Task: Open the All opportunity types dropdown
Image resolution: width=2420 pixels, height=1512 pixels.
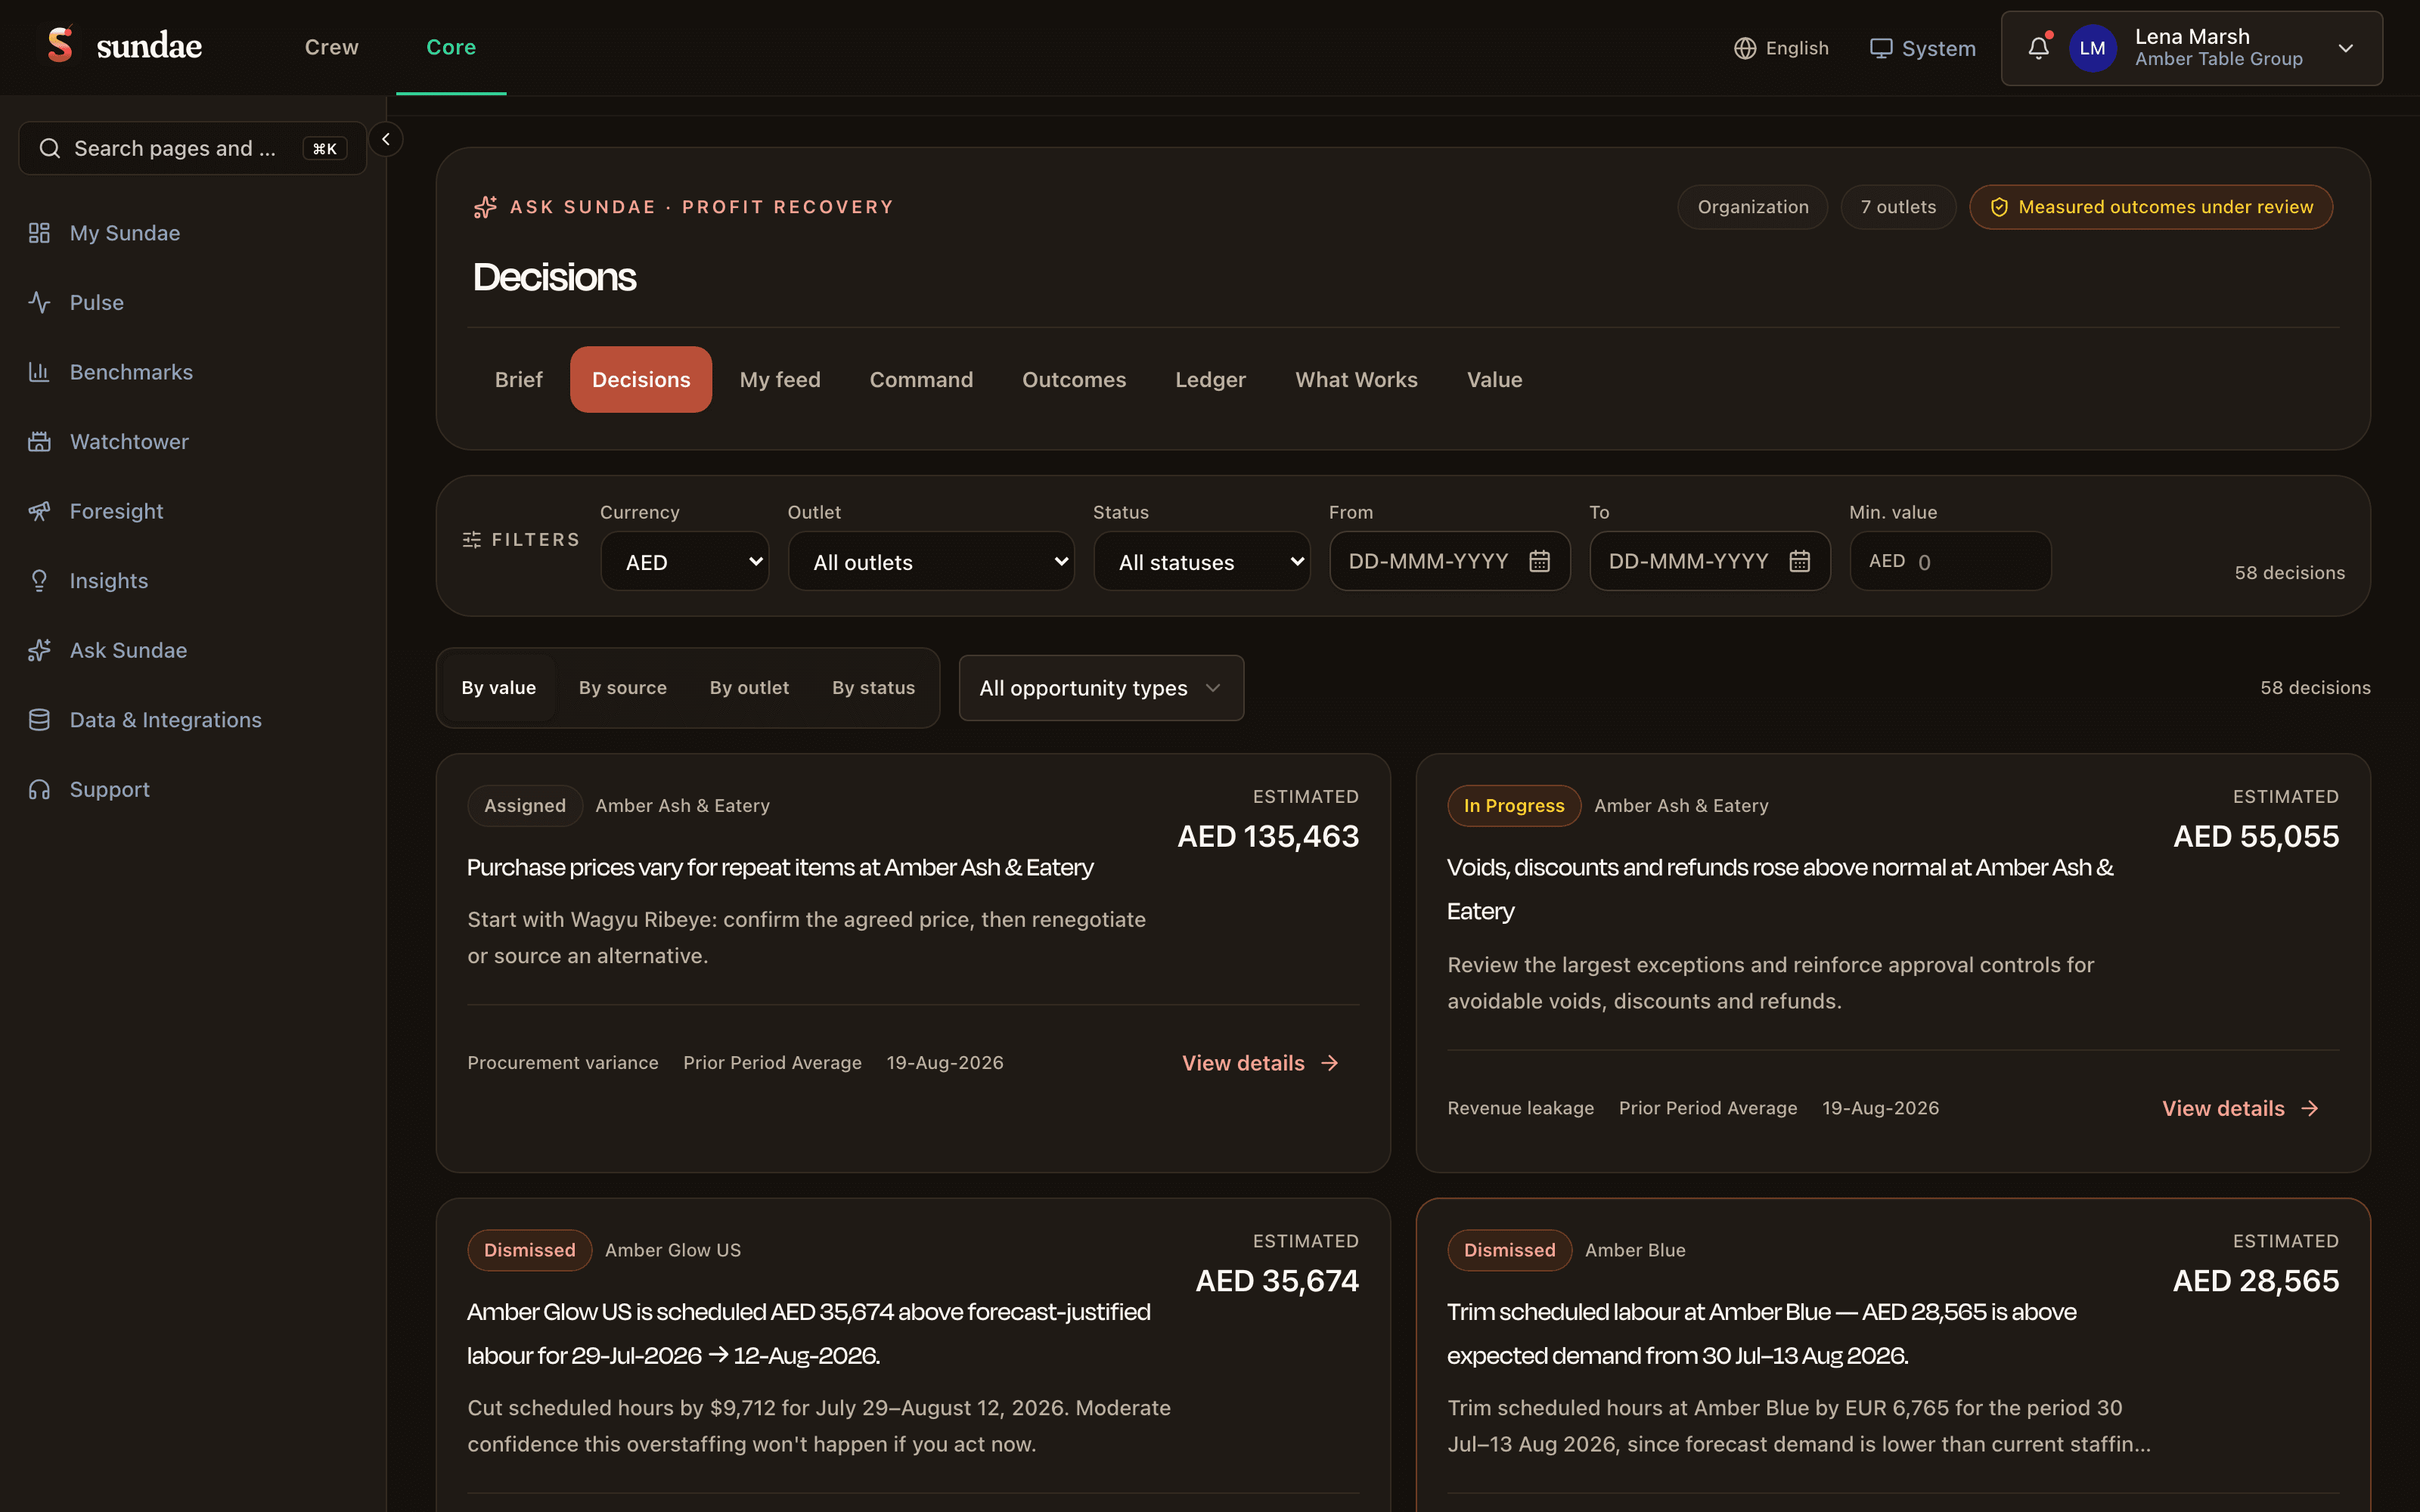Action: pos(1101,688)
